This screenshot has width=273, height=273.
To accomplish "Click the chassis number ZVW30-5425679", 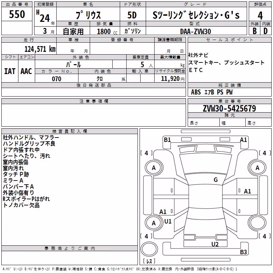I will click(x=229, y=108).
